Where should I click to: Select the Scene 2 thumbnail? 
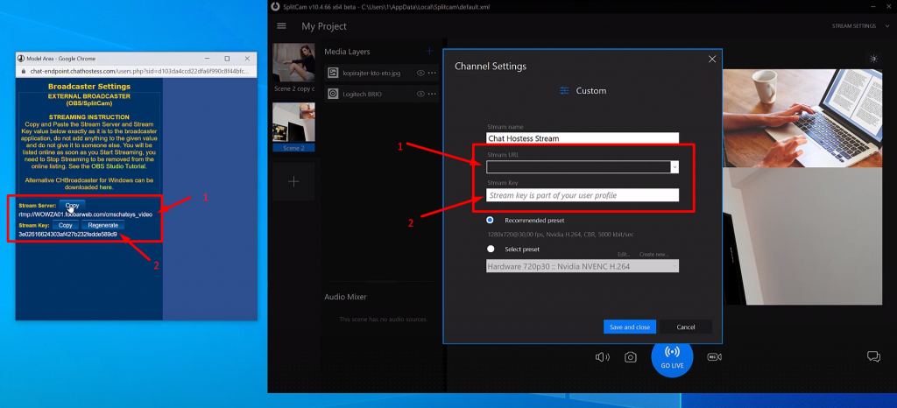click(x=294, y=123)
